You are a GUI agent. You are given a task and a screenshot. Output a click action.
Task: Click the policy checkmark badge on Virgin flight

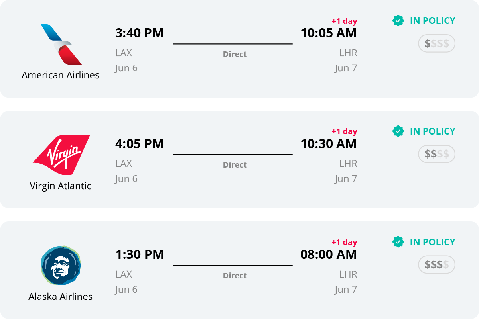(x=398, y=131)
